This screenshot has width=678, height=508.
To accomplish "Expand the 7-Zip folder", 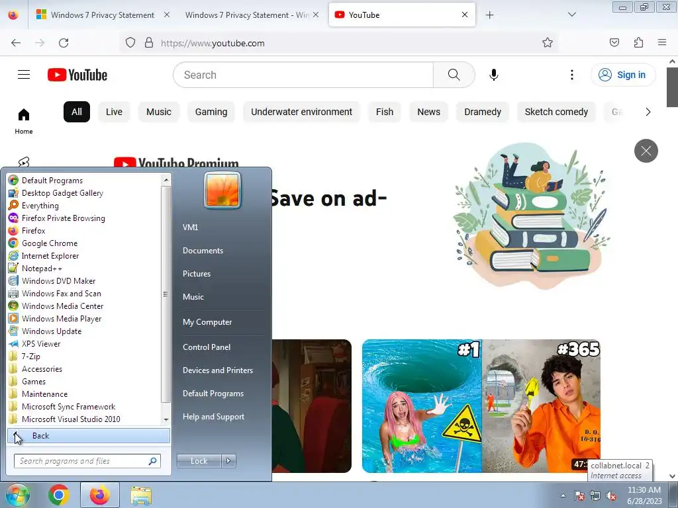I will (x=30, y=357).
